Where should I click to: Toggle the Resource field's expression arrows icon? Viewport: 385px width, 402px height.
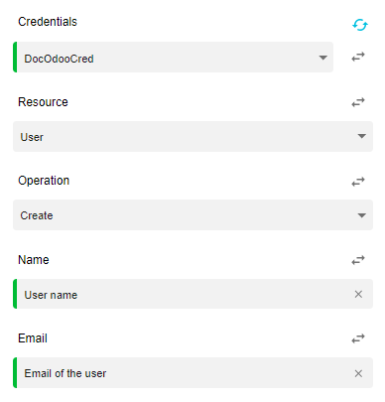click(358, 102)
